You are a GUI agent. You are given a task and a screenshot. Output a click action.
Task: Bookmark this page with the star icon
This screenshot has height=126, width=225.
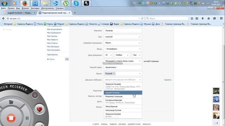pos(192,19)
